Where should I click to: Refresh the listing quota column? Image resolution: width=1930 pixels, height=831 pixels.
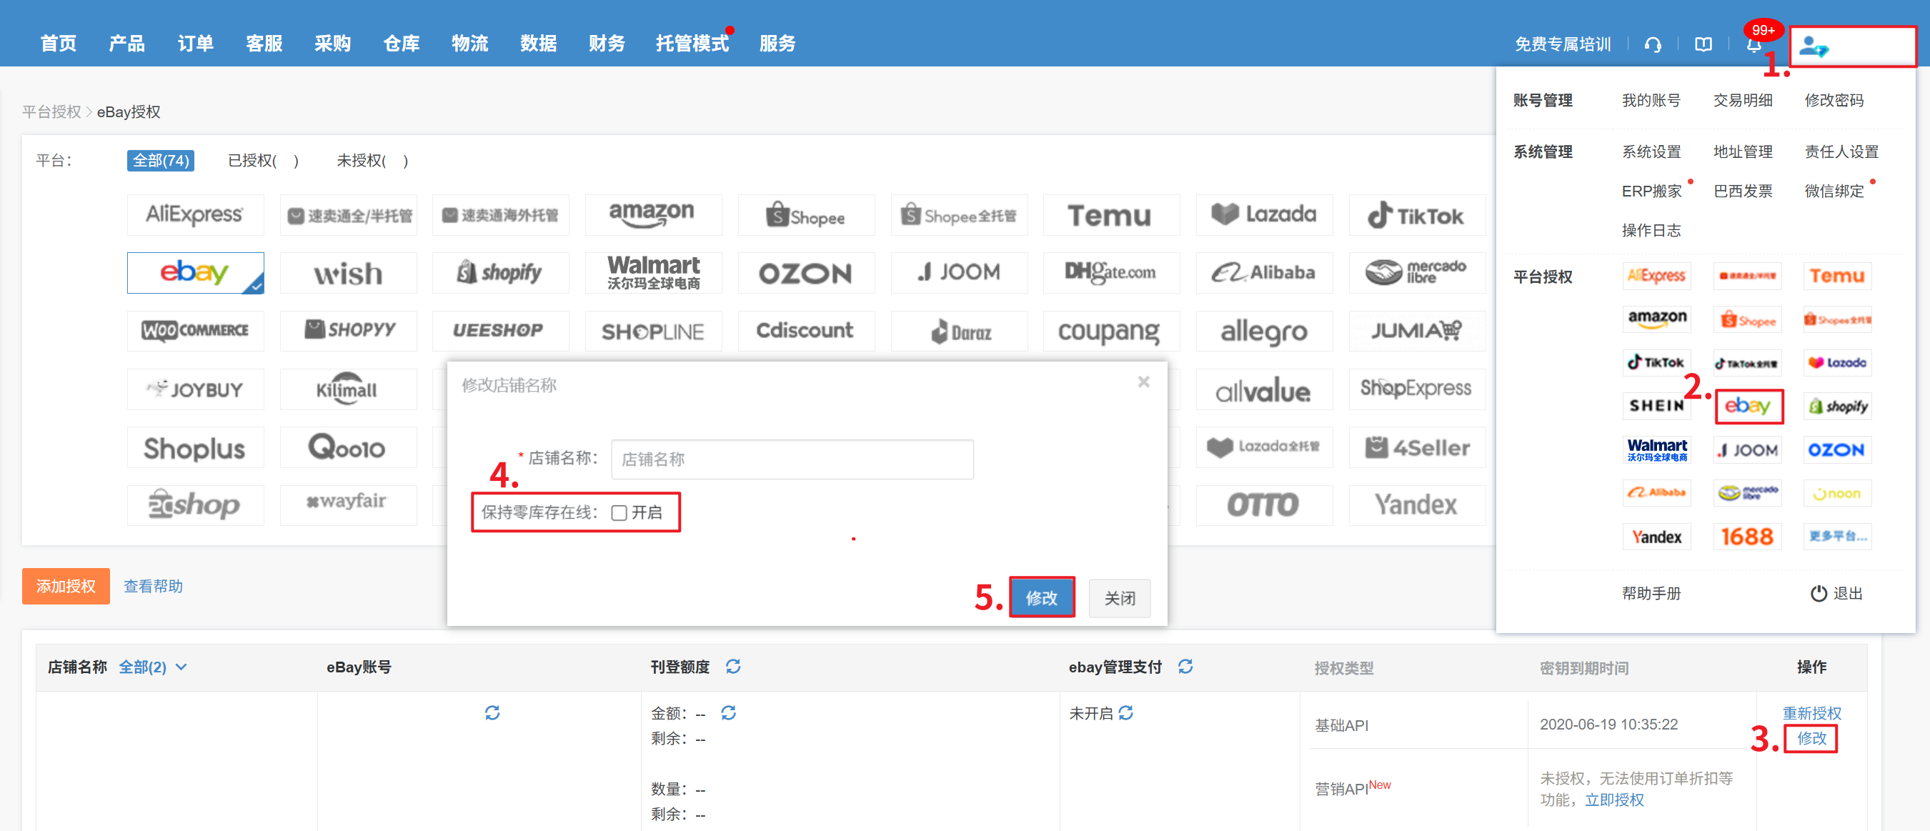coord(732,666)
